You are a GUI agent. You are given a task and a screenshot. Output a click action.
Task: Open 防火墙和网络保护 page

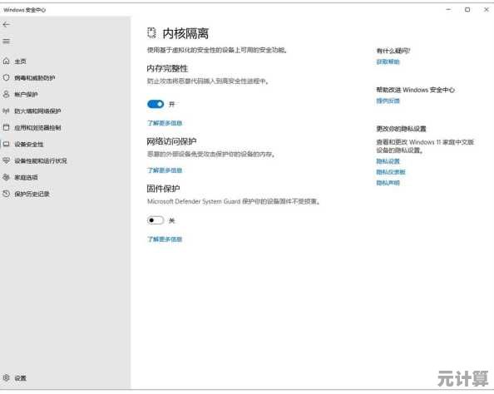coord(37,111)
